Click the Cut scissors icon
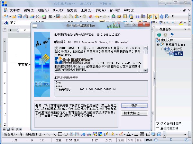Image resolution: width=193 pixels, height=144 pixels. [65, 16]
